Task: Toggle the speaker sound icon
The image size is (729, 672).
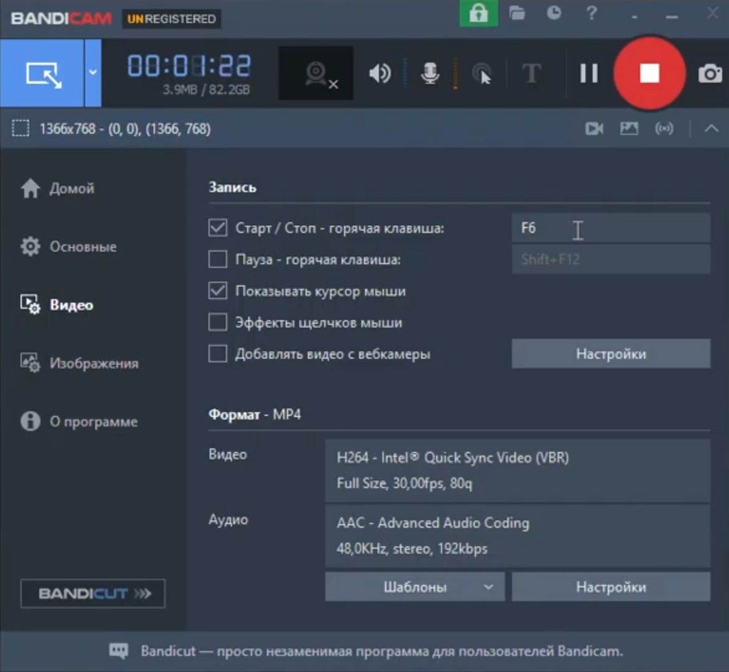Action: coord(380,73)
